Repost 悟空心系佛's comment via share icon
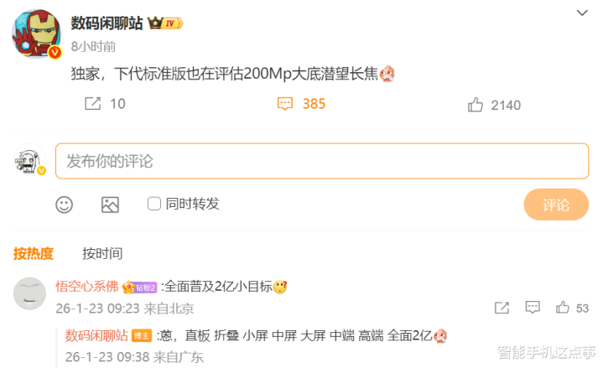 pyautogui.click(x=502, y=308)
